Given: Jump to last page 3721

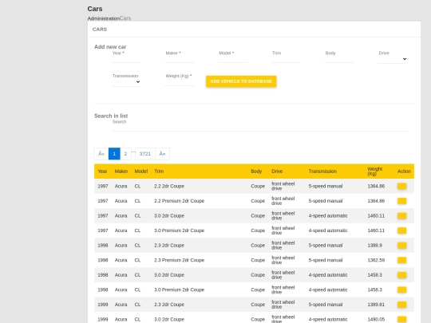Looking at the screenshot, I should [144, 154].
